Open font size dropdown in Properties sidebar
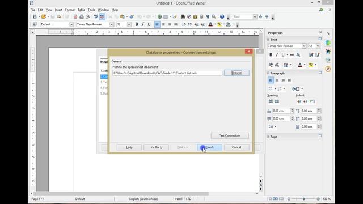Viewport: 363px width, 204px height. tap(318, 46)
